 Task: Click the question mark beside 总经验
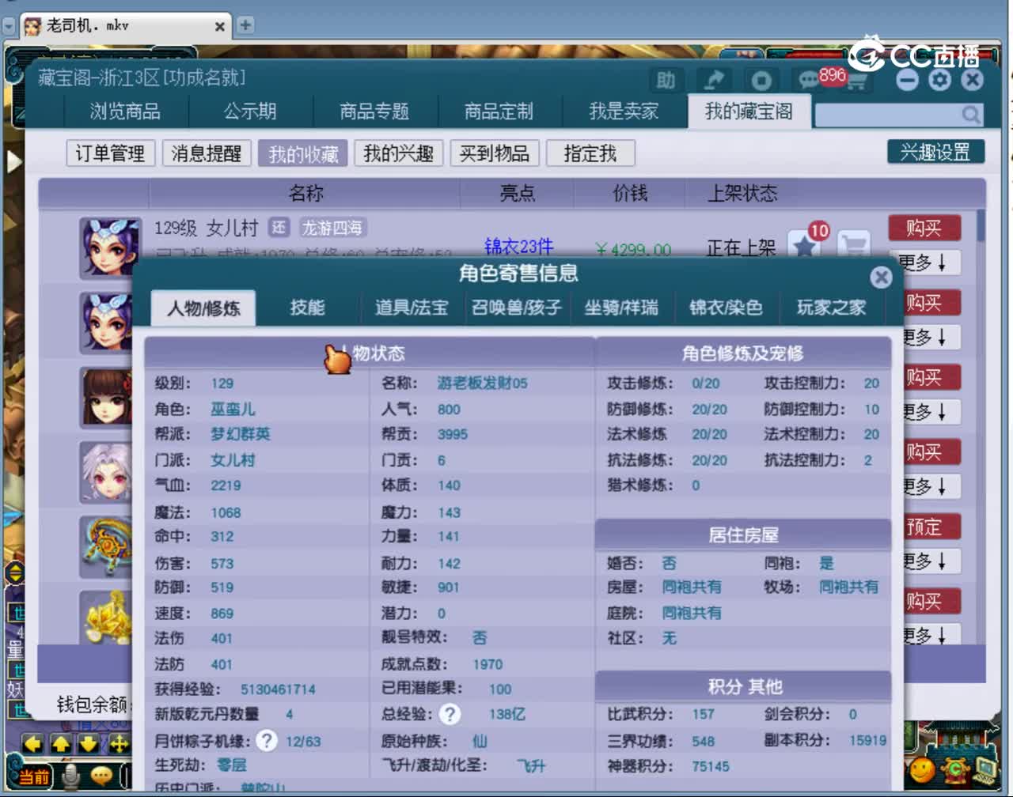[x=450, y=714]
